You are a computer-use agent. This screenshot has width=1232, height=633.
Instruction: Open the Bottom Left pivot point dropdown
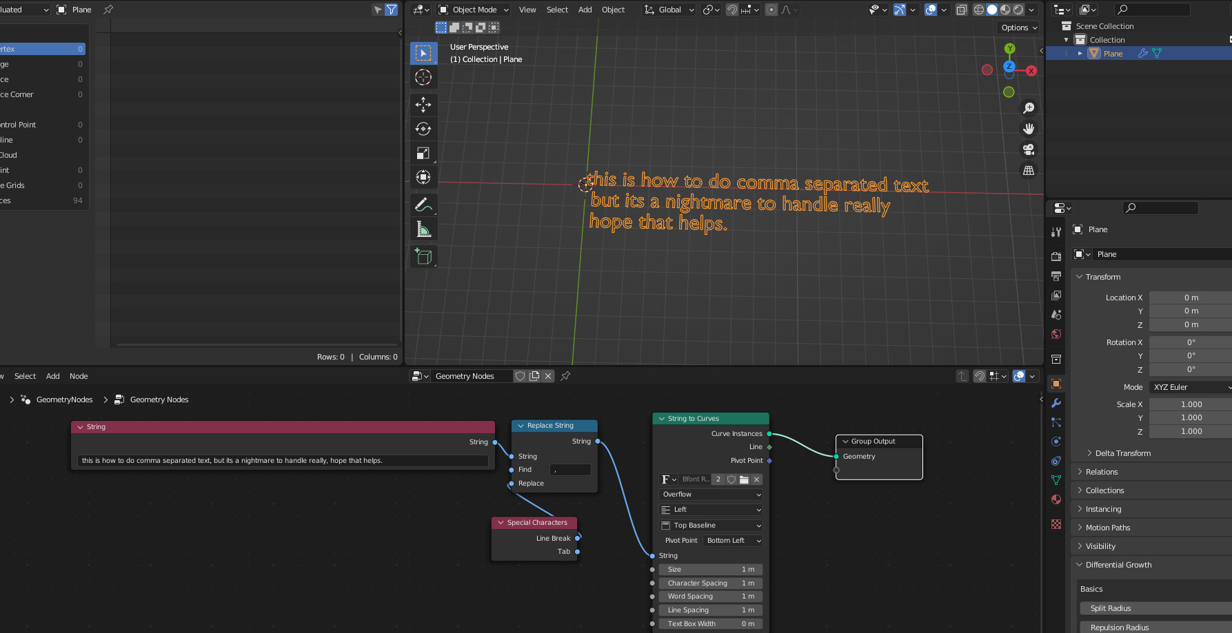[x=733, y=541]
